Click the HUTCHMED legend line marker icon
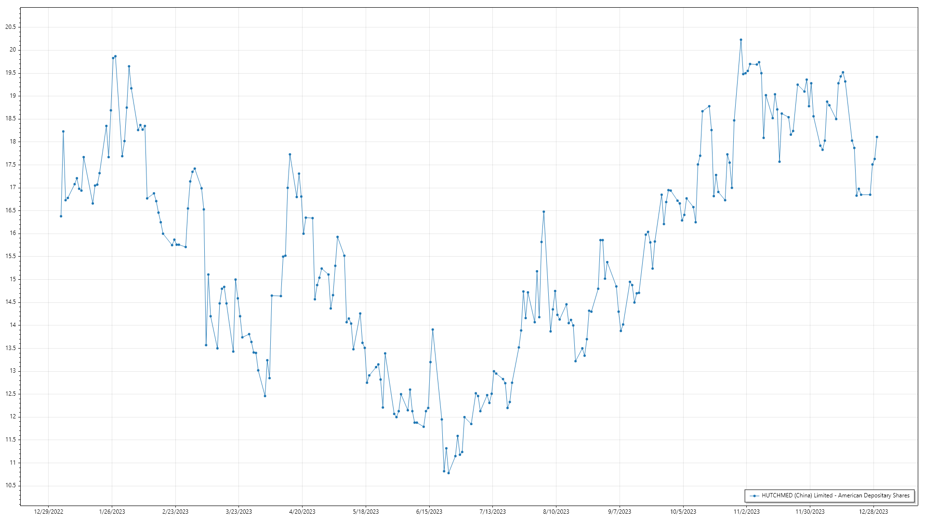Screen dimensions: 925x520 click(x=754, y=495)
